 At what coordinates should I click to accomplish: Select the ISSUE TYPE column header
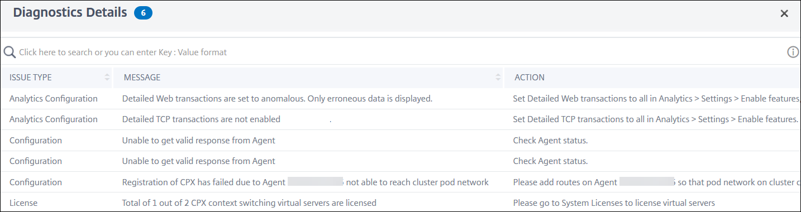click(x=31, y=78)
